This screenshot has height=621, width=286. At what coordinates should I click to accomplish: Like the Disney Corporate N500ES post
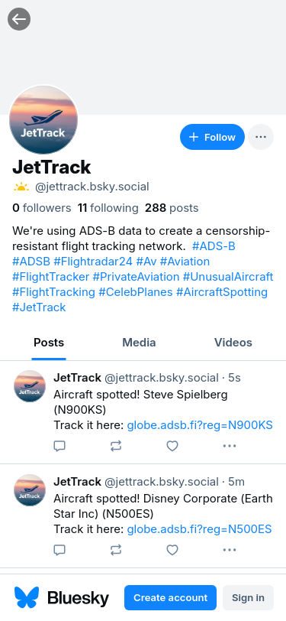pyautogui.click(x=172, y=550)
